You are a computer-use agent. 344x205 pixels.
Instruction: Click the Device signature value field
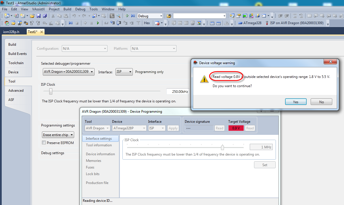pos(199,128)
